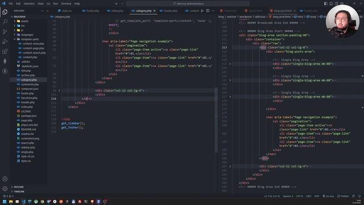
Task: Open the File menu
Action: [11, 3]
